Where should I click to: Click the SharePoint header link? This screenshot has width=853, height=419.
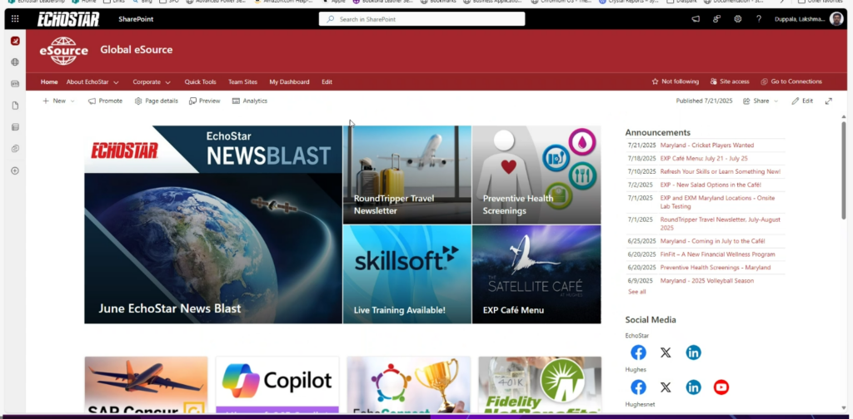(x=136, y=19)
